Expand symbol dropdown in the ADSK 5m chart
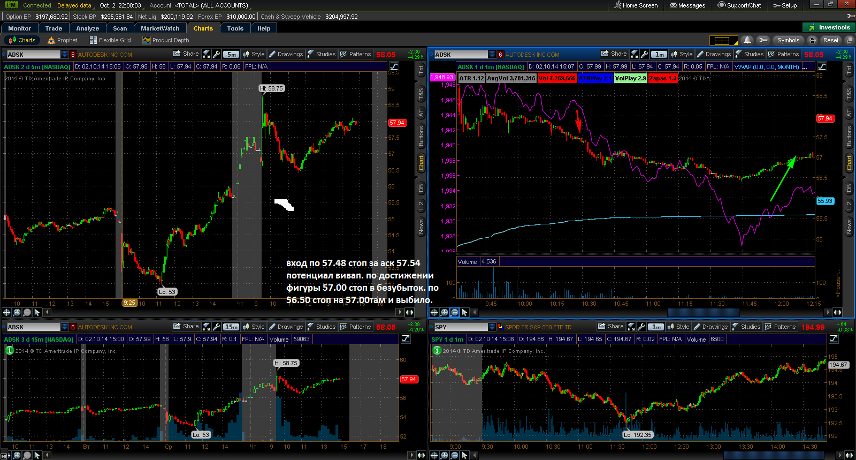Image resolution: width=856 pixels, height=460 pixels. (65, 55)
